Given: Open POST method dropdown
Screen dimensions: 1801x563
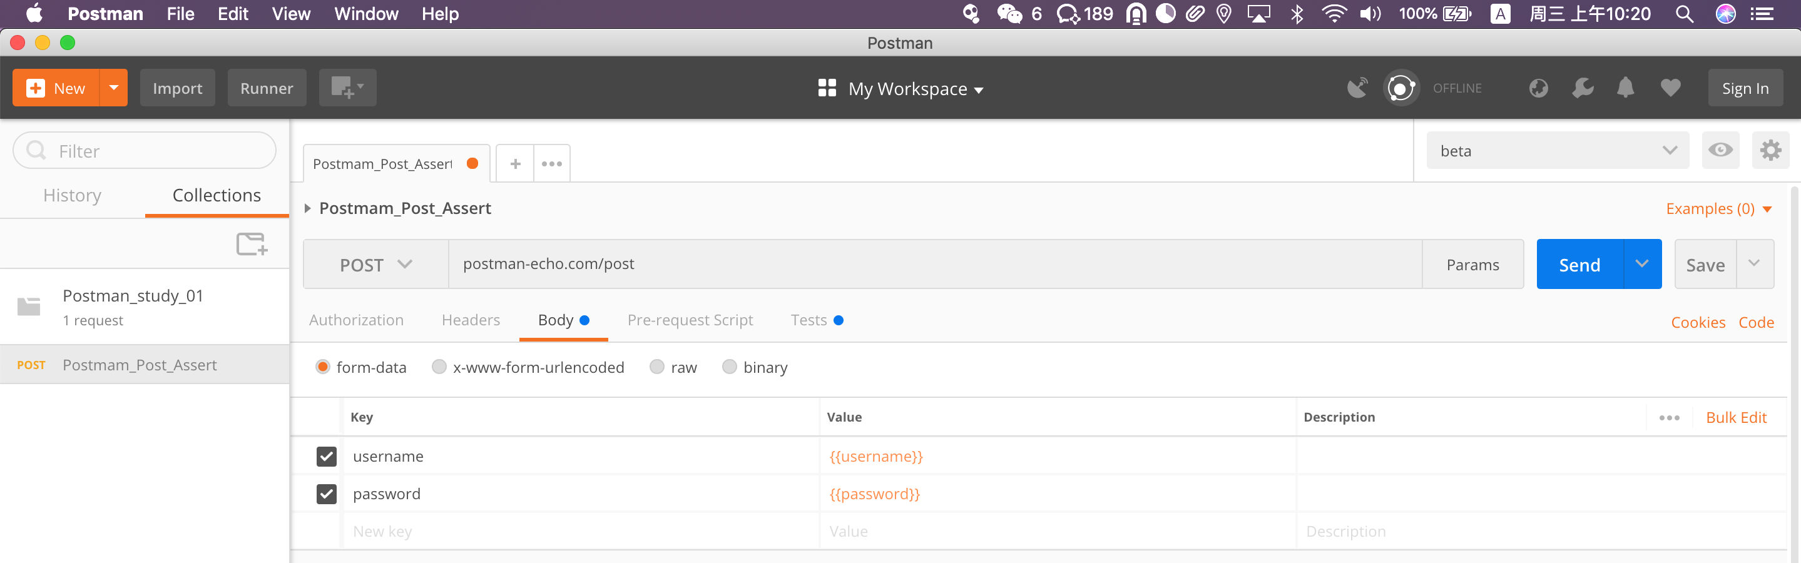Looking at the screenshot, I should click(x=375, y=264).
